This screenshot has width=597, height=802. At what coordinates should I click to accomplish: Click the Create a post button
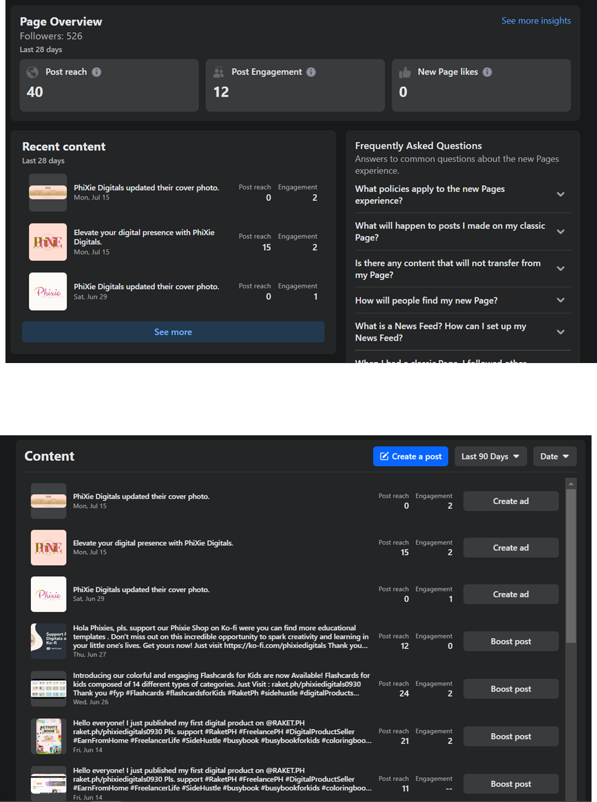(x=411, y=457)
